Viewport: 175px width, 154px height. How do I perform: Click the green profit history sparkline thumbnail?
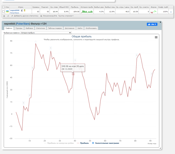[x=87, y=11]
